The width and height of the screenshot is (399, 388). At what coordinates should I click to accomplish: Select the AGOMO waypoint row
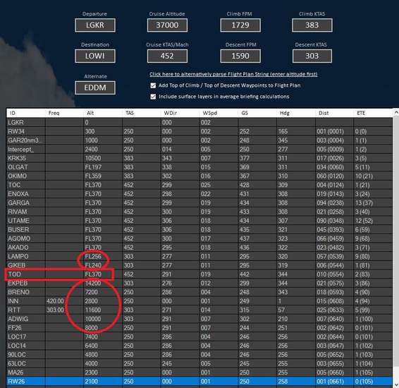pyautogui.click(x=199, y=238)
